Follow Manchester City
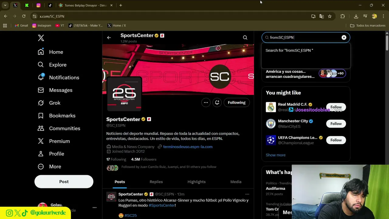 tap(336, 123)
